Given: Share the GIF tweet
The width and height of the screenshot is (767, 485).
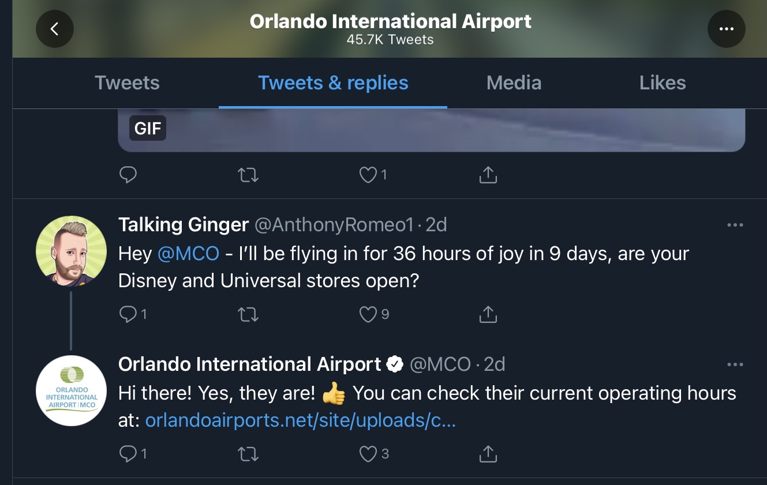Looking at the screenshot, I should coord(488,175).
